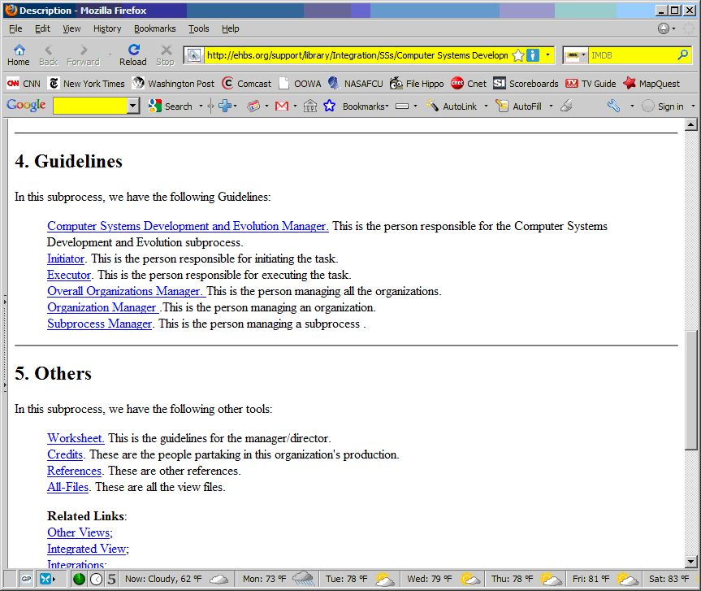The width and height of the screenshot is (701, 591).
Task: Click the Stop loading button
Action: tap(166, 55)
